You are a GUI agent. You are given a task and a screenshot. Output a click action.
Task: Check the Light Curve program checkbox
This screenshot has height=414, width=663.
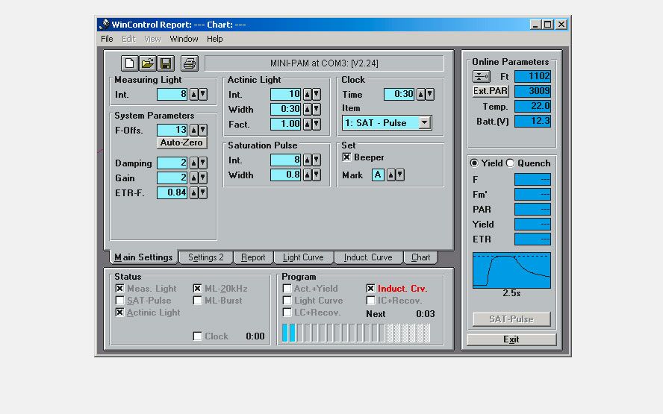coord(287,301)
